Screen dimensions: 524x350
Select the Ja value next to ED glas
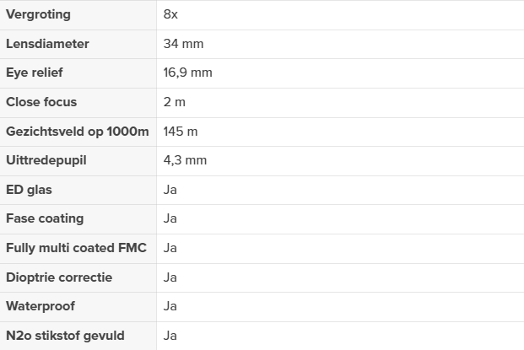tap(170, 190)
